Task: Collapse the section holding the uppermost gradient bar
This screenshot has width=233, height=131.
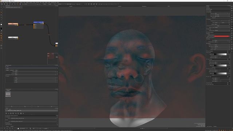Action: click(206, 52)
